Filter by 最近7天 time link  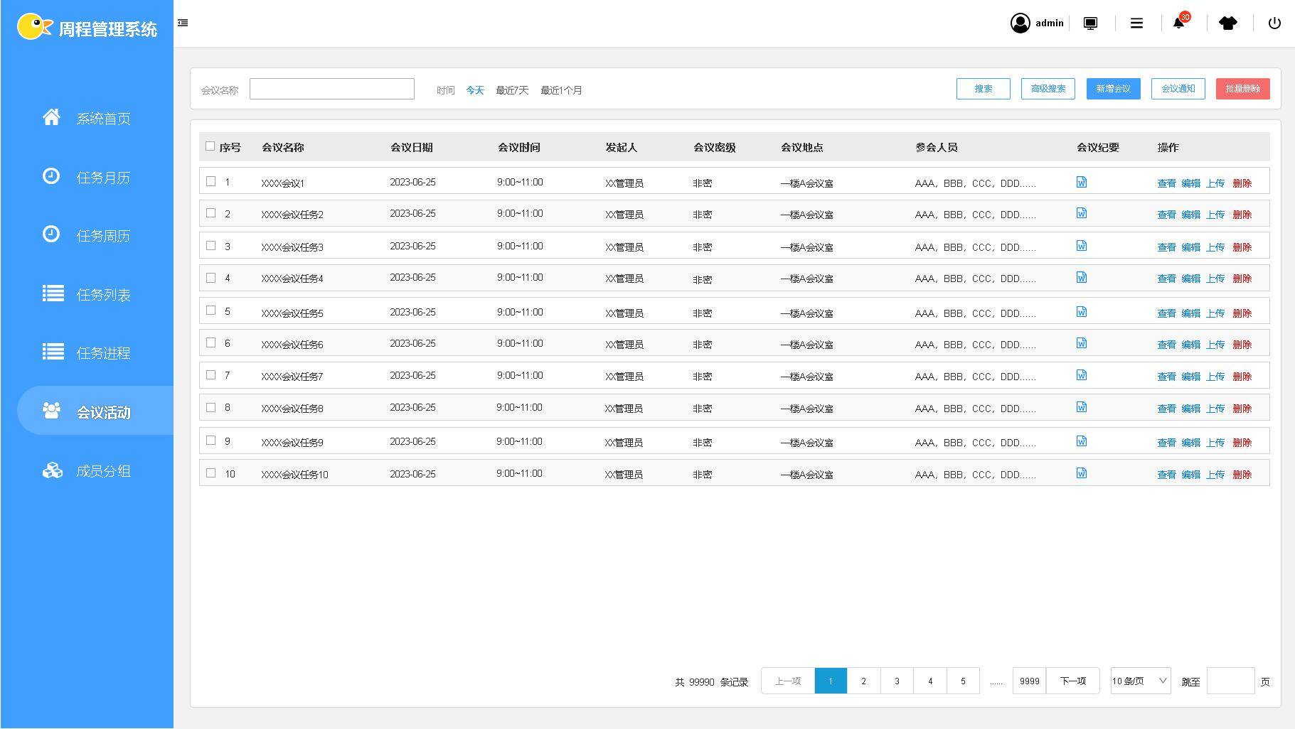tap(512, 90)
